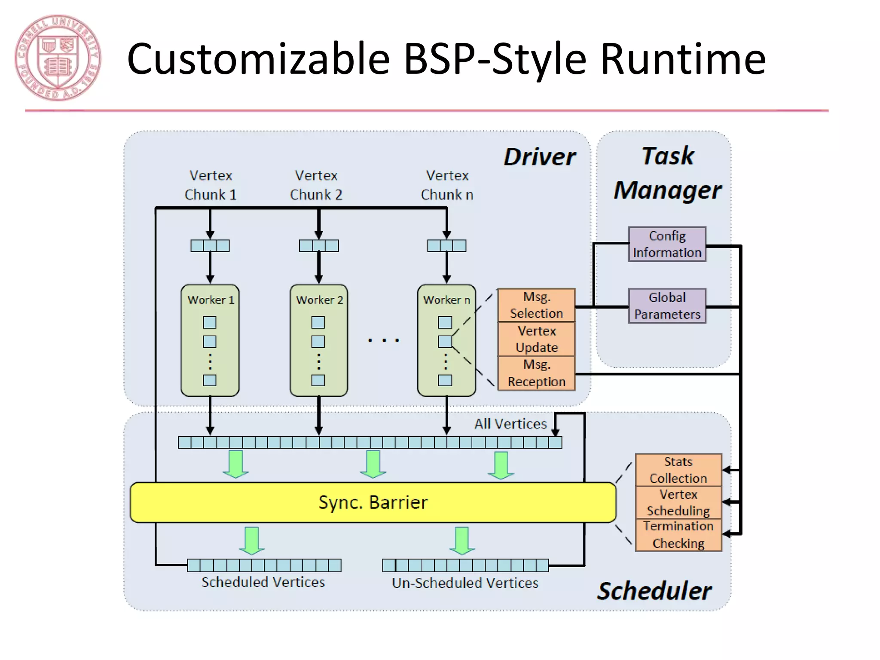The image size is (880, 660).
Task: Click the Un-Scheduled Vertices array
Action: point(465,565)
